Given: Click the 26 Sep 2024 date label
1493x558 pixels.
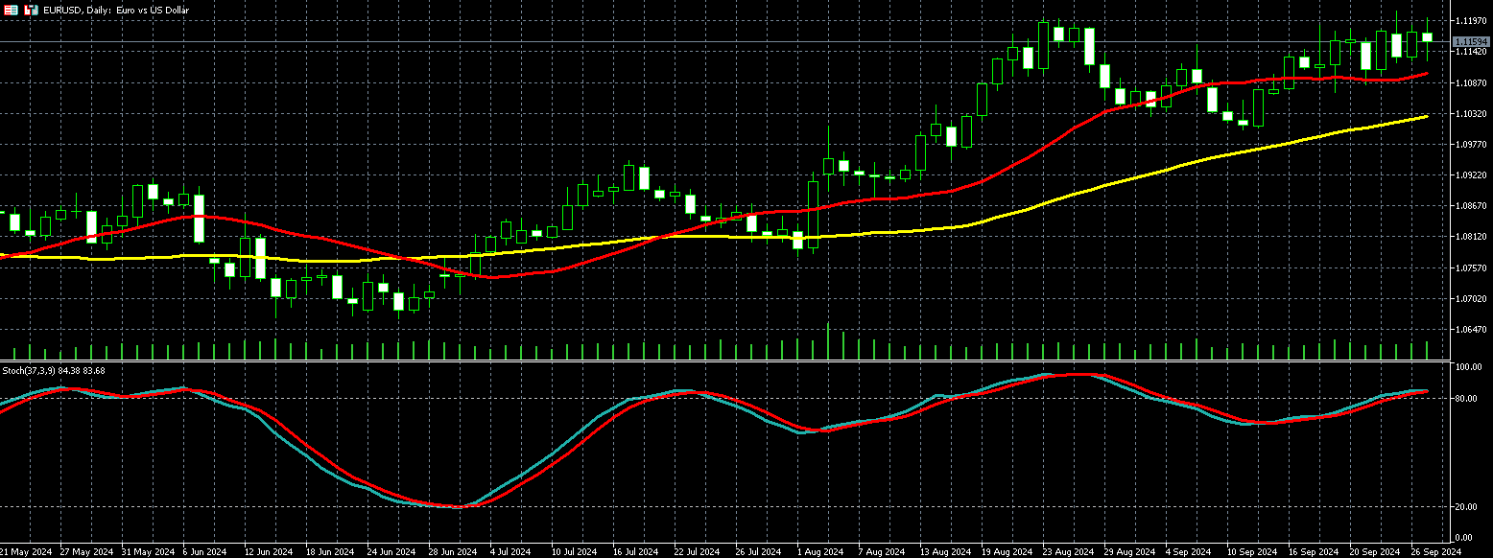Looking at the screenshot, I should click(1436, 552).
